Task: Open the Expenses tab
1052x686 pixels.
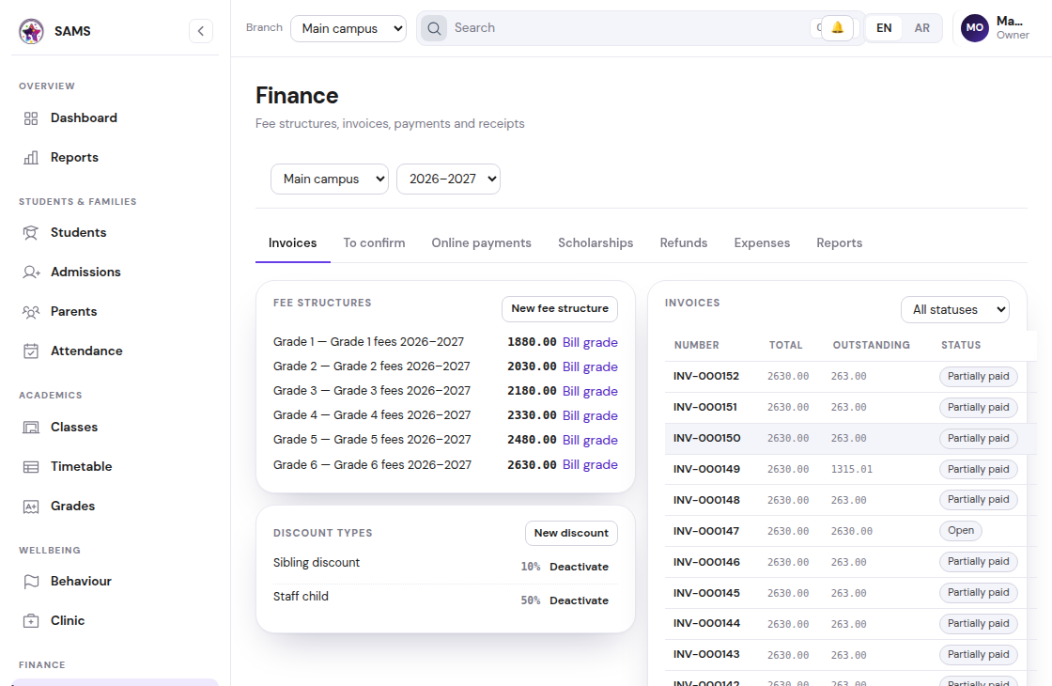Action: coord(762,243)
